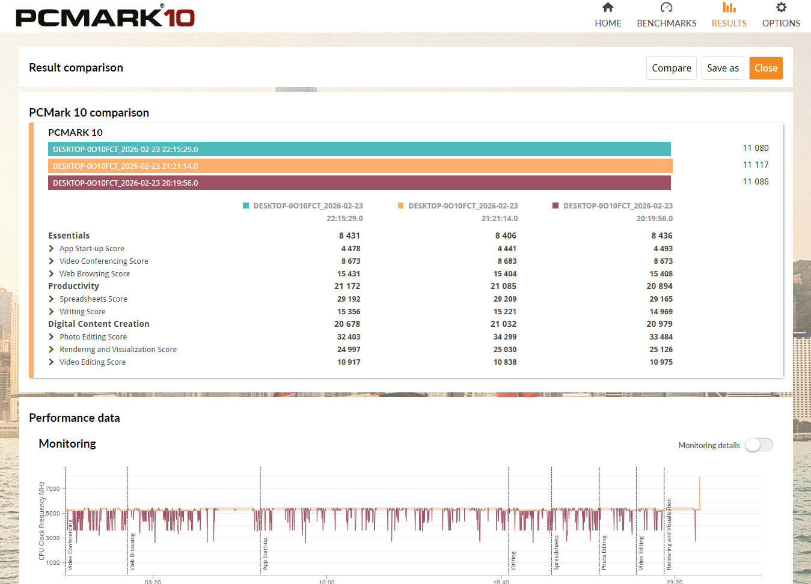This screenshot has width=811, height=584.
Task: Click the Compare button
Action: coord(672,68)
